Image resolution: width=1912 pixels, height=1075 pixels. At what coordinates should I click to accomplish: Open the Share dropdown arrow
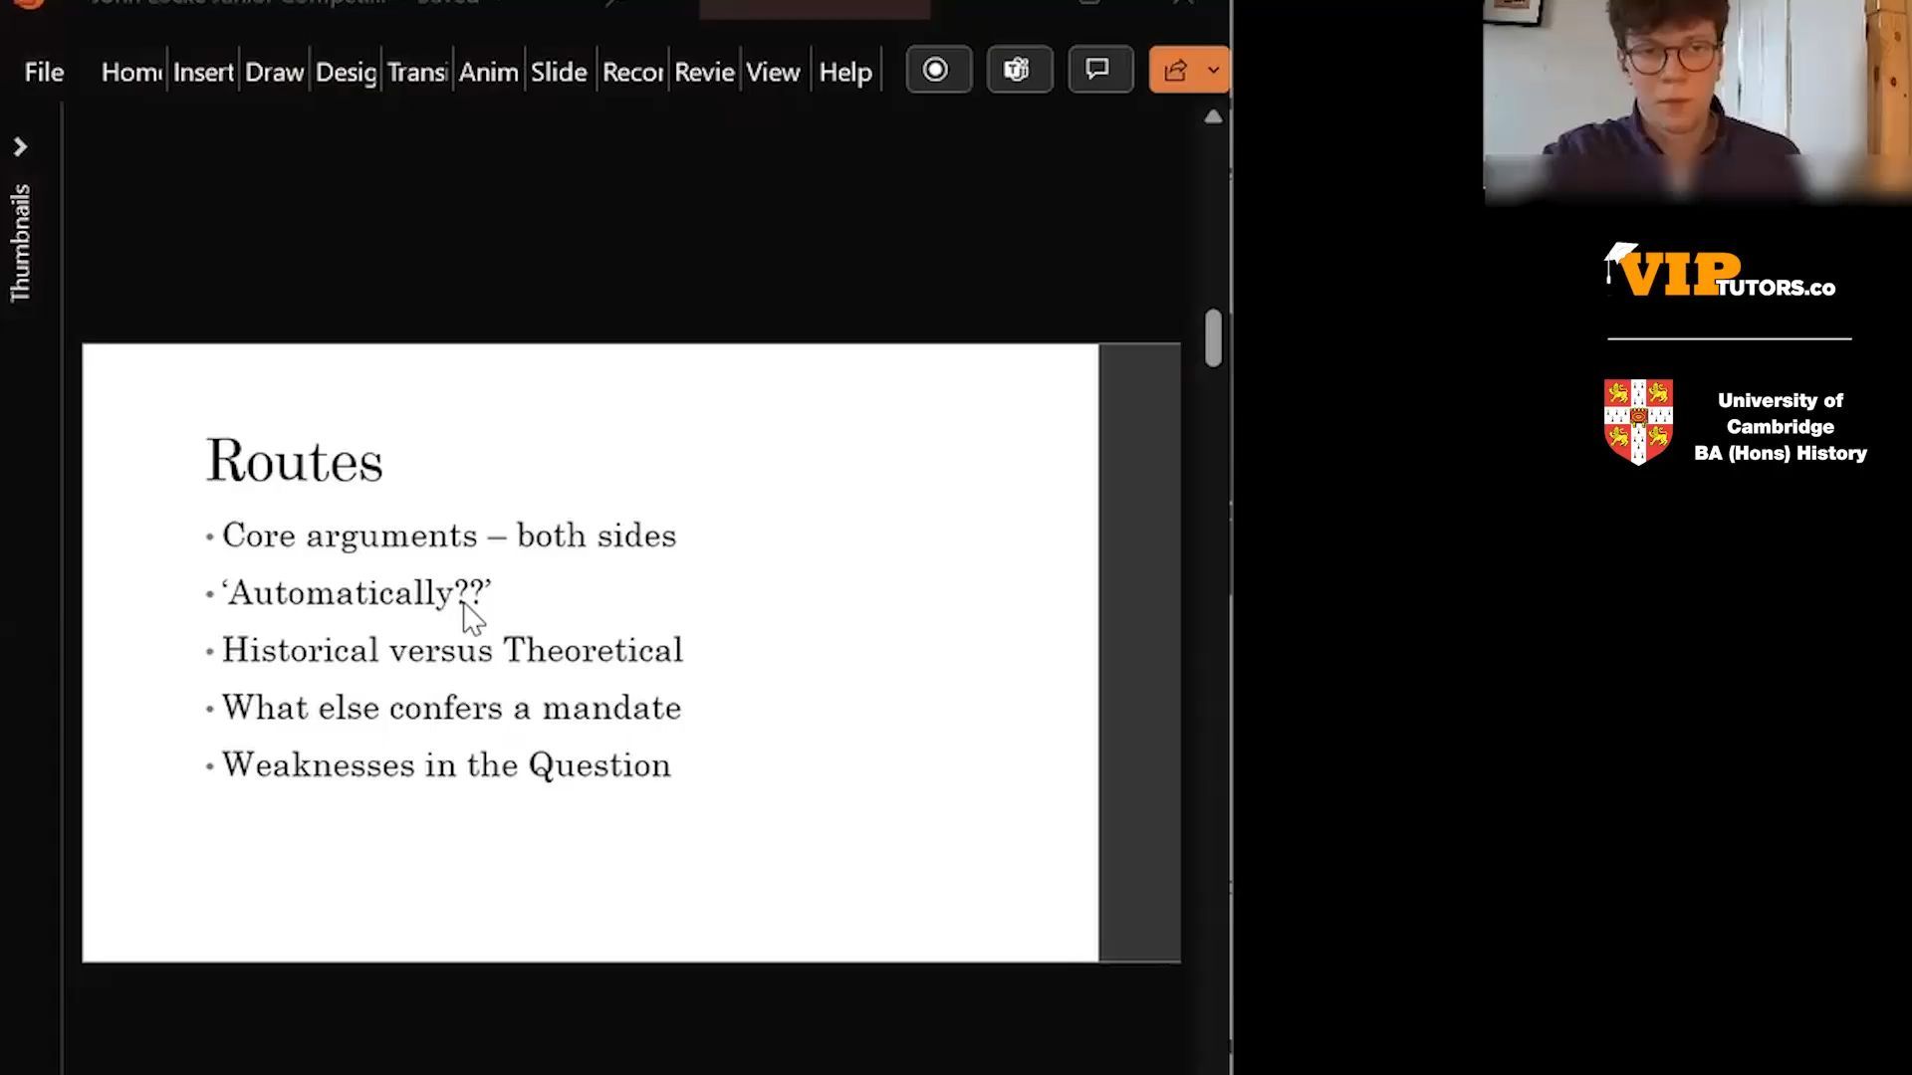[x=1214, y=70]
